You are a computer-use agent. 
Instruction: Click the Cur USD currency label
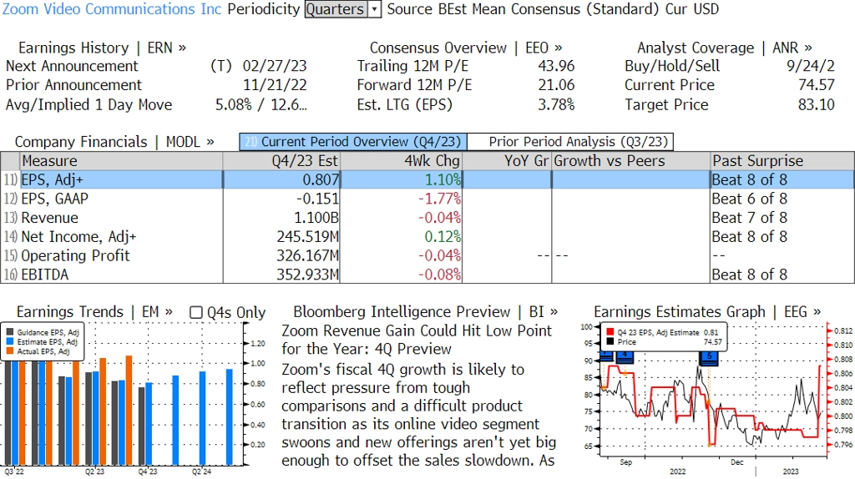point(692,9)
